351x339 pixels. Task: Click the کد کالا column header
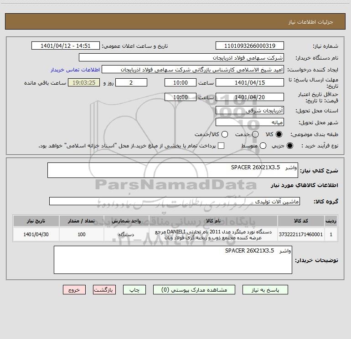[301, 221]
